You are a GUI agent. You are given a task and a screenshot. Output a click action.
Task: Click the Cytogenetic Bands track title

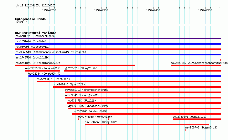pos(30,19)
